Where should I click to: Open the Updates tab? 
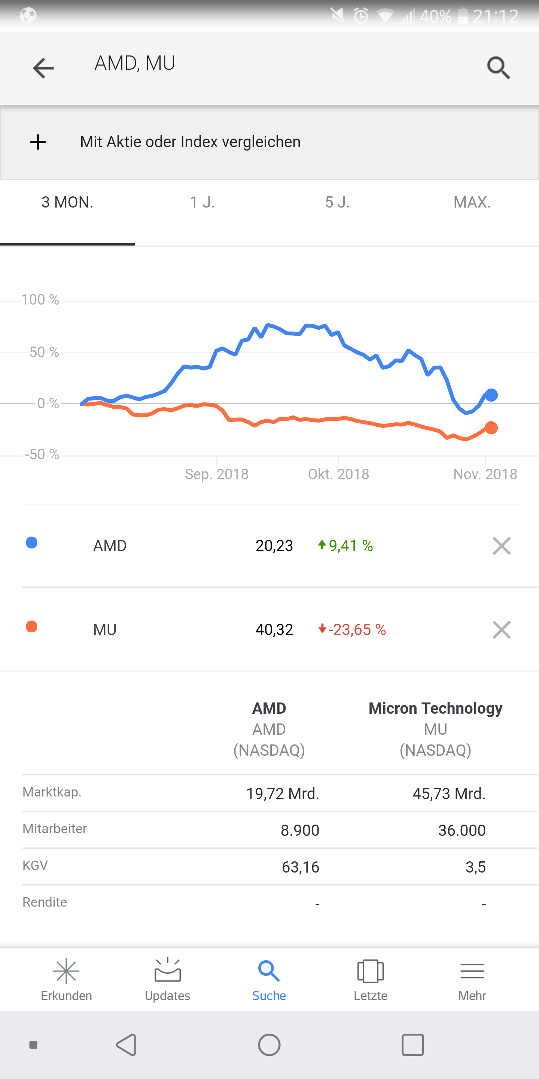(x=167, y=979)
